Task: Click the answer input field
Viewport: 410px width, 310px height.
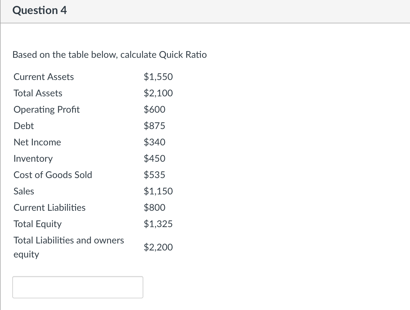Action: 77,287
